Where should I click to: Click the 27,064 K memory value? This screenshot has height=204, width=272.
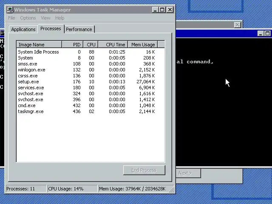[146, 82]
